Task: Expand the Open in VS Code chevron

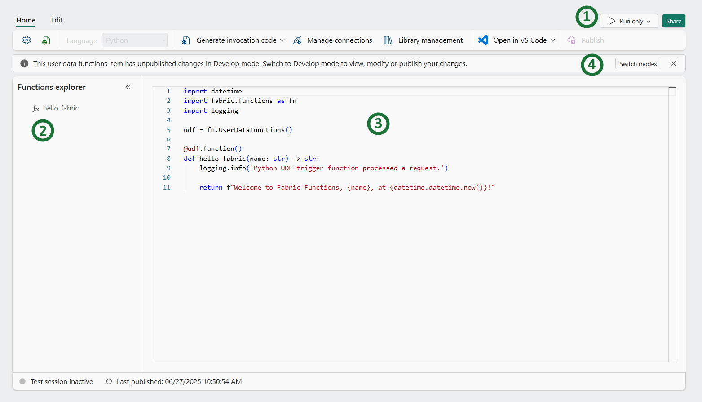Action: (553, 40)
